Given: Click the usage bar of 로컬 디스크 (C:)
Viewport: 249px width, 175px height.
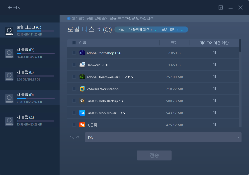Looking at the screenshot, I should (36, 31).
